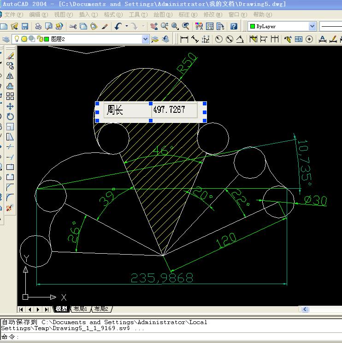Click the Undo arrow icon
Viewport: 342px width, 343px height.
[118, 26]
